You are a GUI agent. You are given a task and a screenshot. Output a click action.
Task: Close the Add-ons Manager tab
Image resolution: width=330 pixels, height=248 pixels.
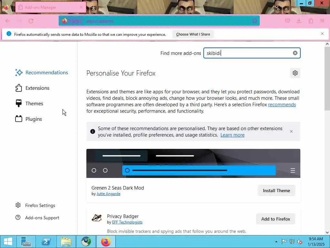(81, 7)
